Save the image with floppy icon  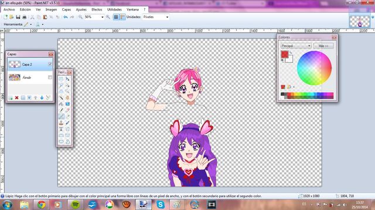pyautogui.click(x=18, y=17)
